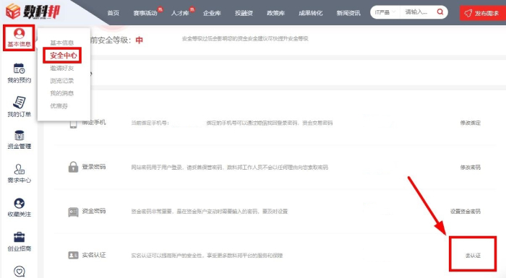Open 赛事活动 in the top navigation
The width and height of the screenshot is (506, 278).
point(145,13)
